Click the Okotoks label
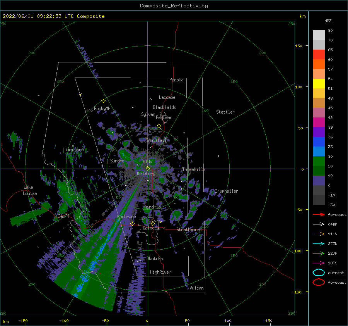This screenshot has height=326, width=348. pyautogui.click(x=155, y=259)
